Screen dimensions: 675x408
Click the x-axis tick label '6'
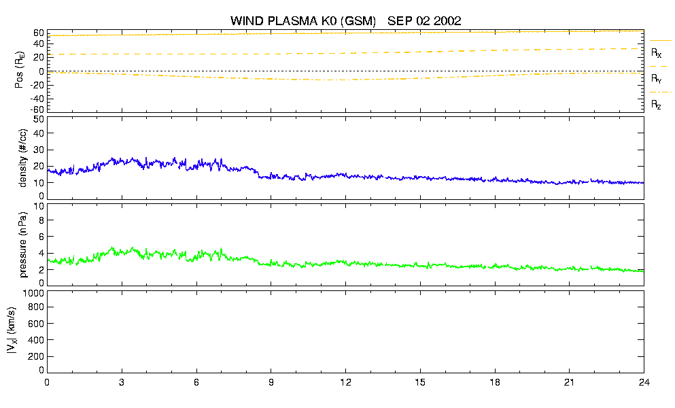tap(196, 382)
